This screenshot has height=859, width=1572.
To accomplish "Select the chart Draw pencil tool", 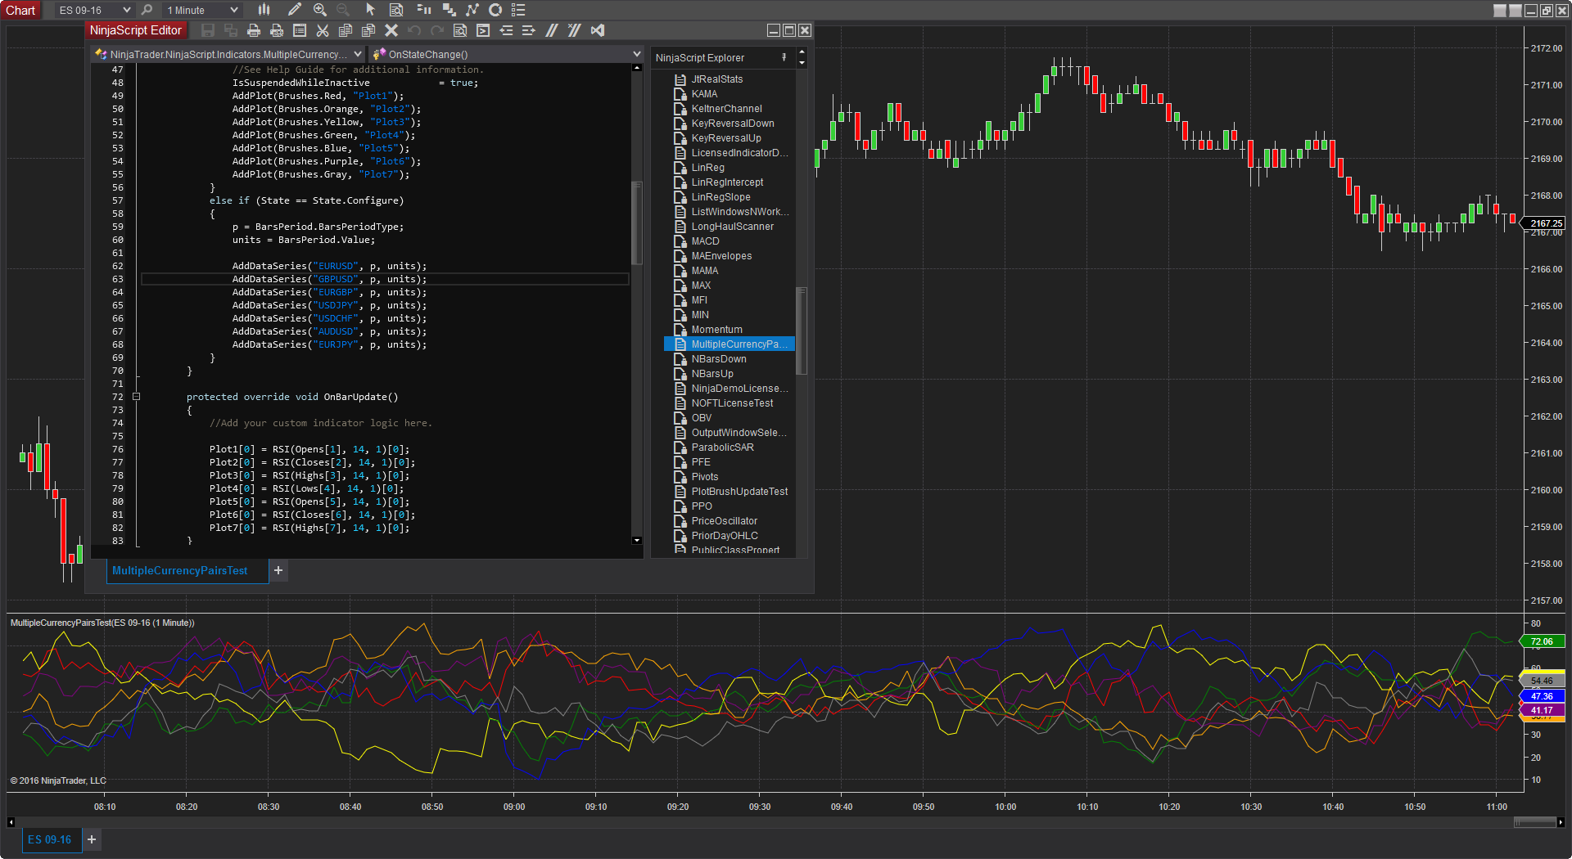I will [x=295, y=10].
